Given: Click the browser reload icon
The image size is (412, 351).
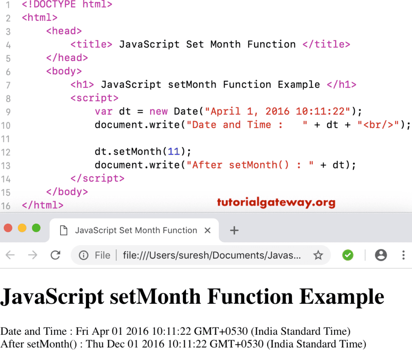Looking at the screenshot, I should [x=56, y=255].
